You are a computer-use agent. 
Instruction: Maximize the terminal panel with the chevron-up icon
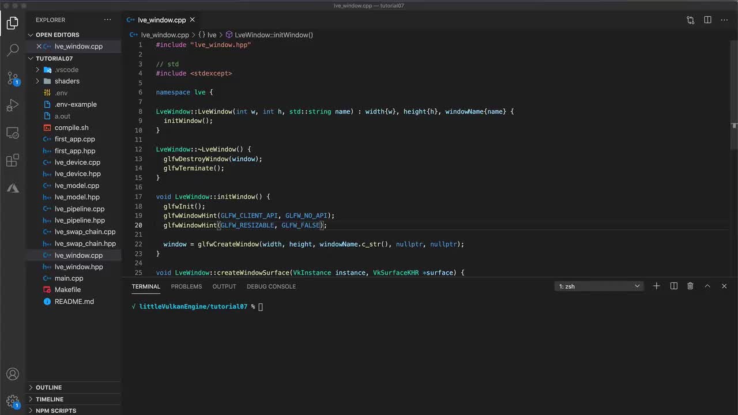[x=707, y=286]
